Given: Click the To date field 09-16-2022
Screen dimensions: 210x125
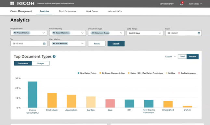Looking at the screenshot, I should [29, 44].
